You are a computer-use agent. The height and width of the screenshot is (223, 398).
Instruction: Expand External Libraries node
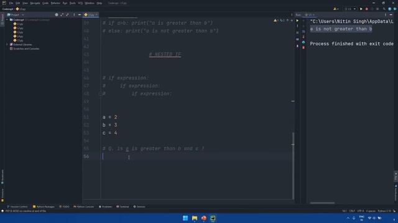[7, 45]
